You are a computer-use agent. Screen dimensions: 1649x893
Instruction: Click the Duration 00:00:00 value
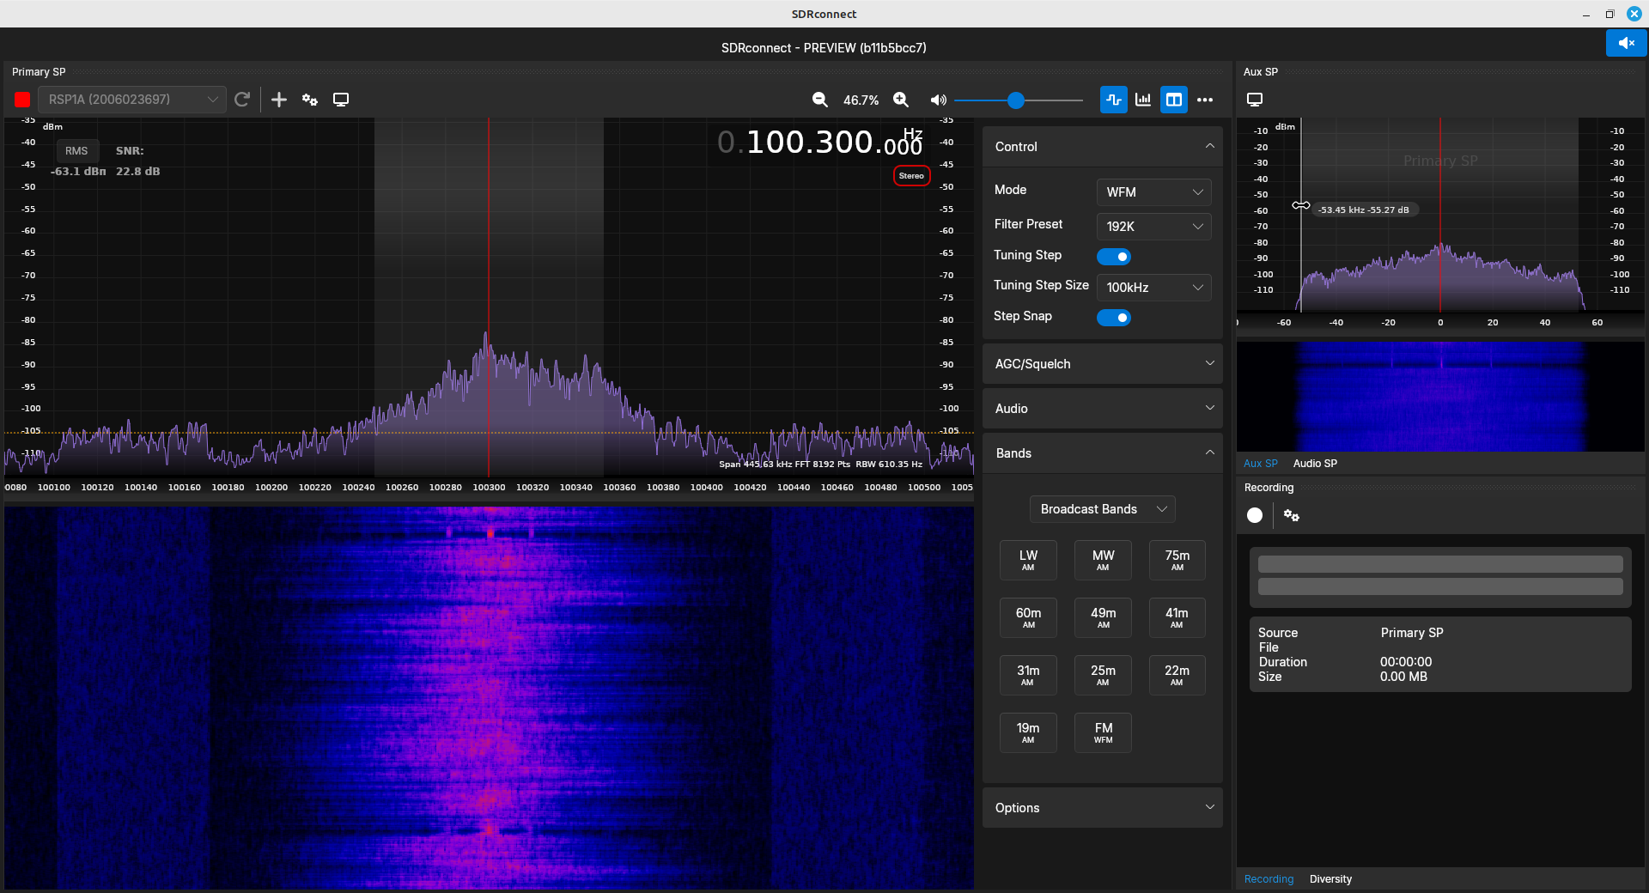(x=1406, y=662)
